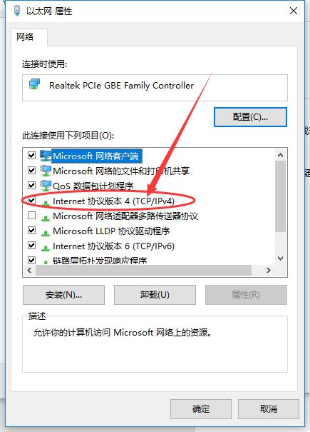Click the Realtek PCIe adapter icon

35,84
